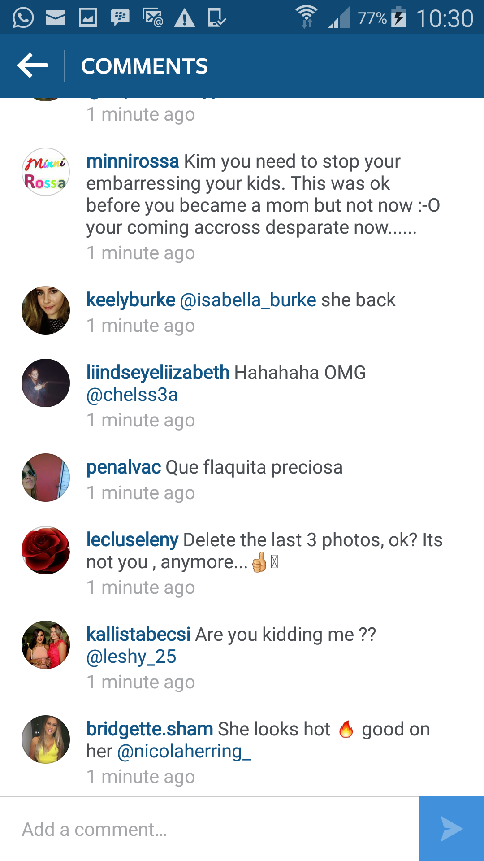Screen dimensions: 484x861
Task: Tap the @chelss3a mention
Action: coord(132,395)
